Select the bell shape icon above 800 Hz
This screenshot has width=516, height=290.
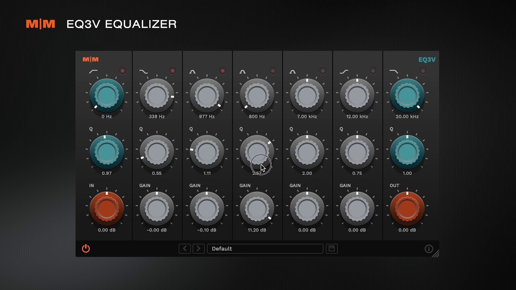point(243,72)
